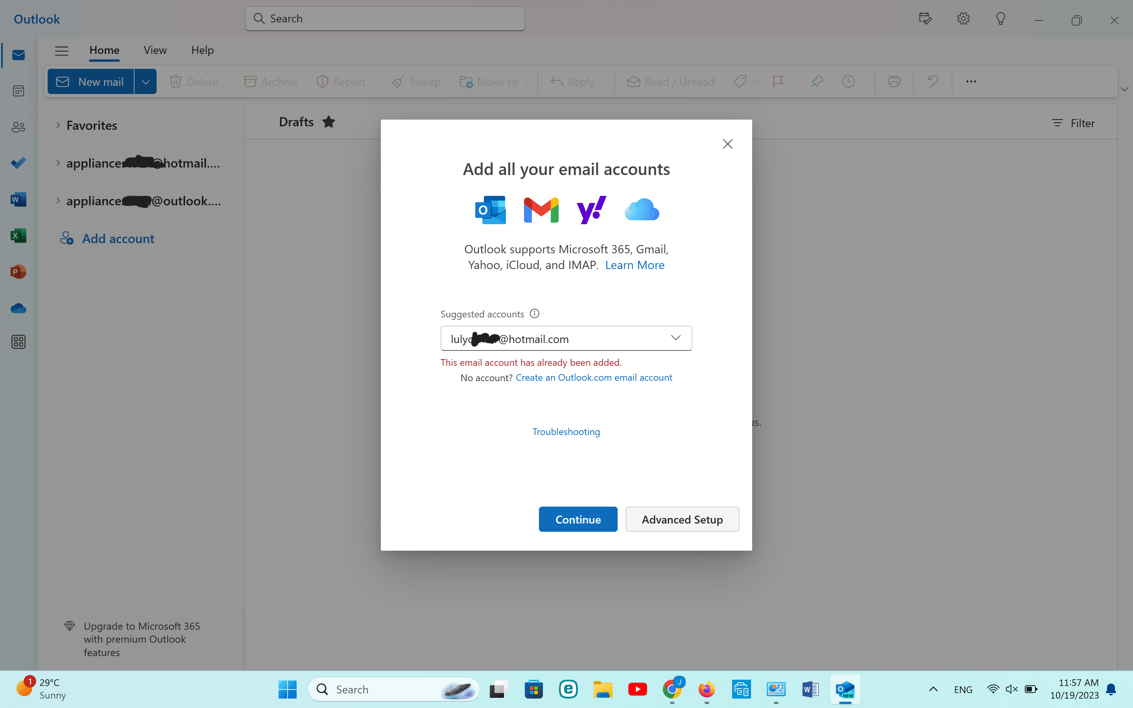Open the suggested accounts email dropdown

point(675,338)
